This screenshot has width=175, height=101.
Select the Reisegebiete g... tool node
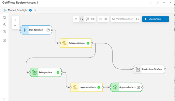click(76, 43)
